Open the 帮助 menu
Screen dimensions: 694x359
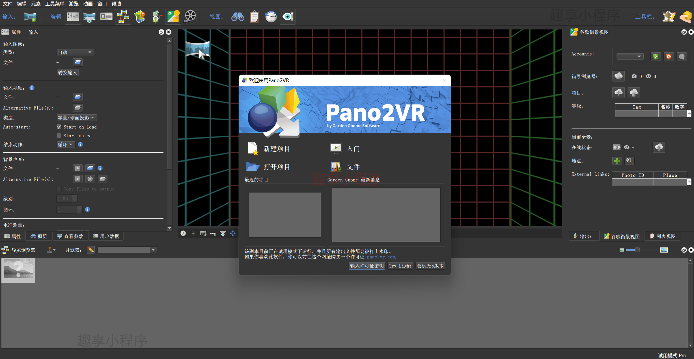(x=116, y=4)
